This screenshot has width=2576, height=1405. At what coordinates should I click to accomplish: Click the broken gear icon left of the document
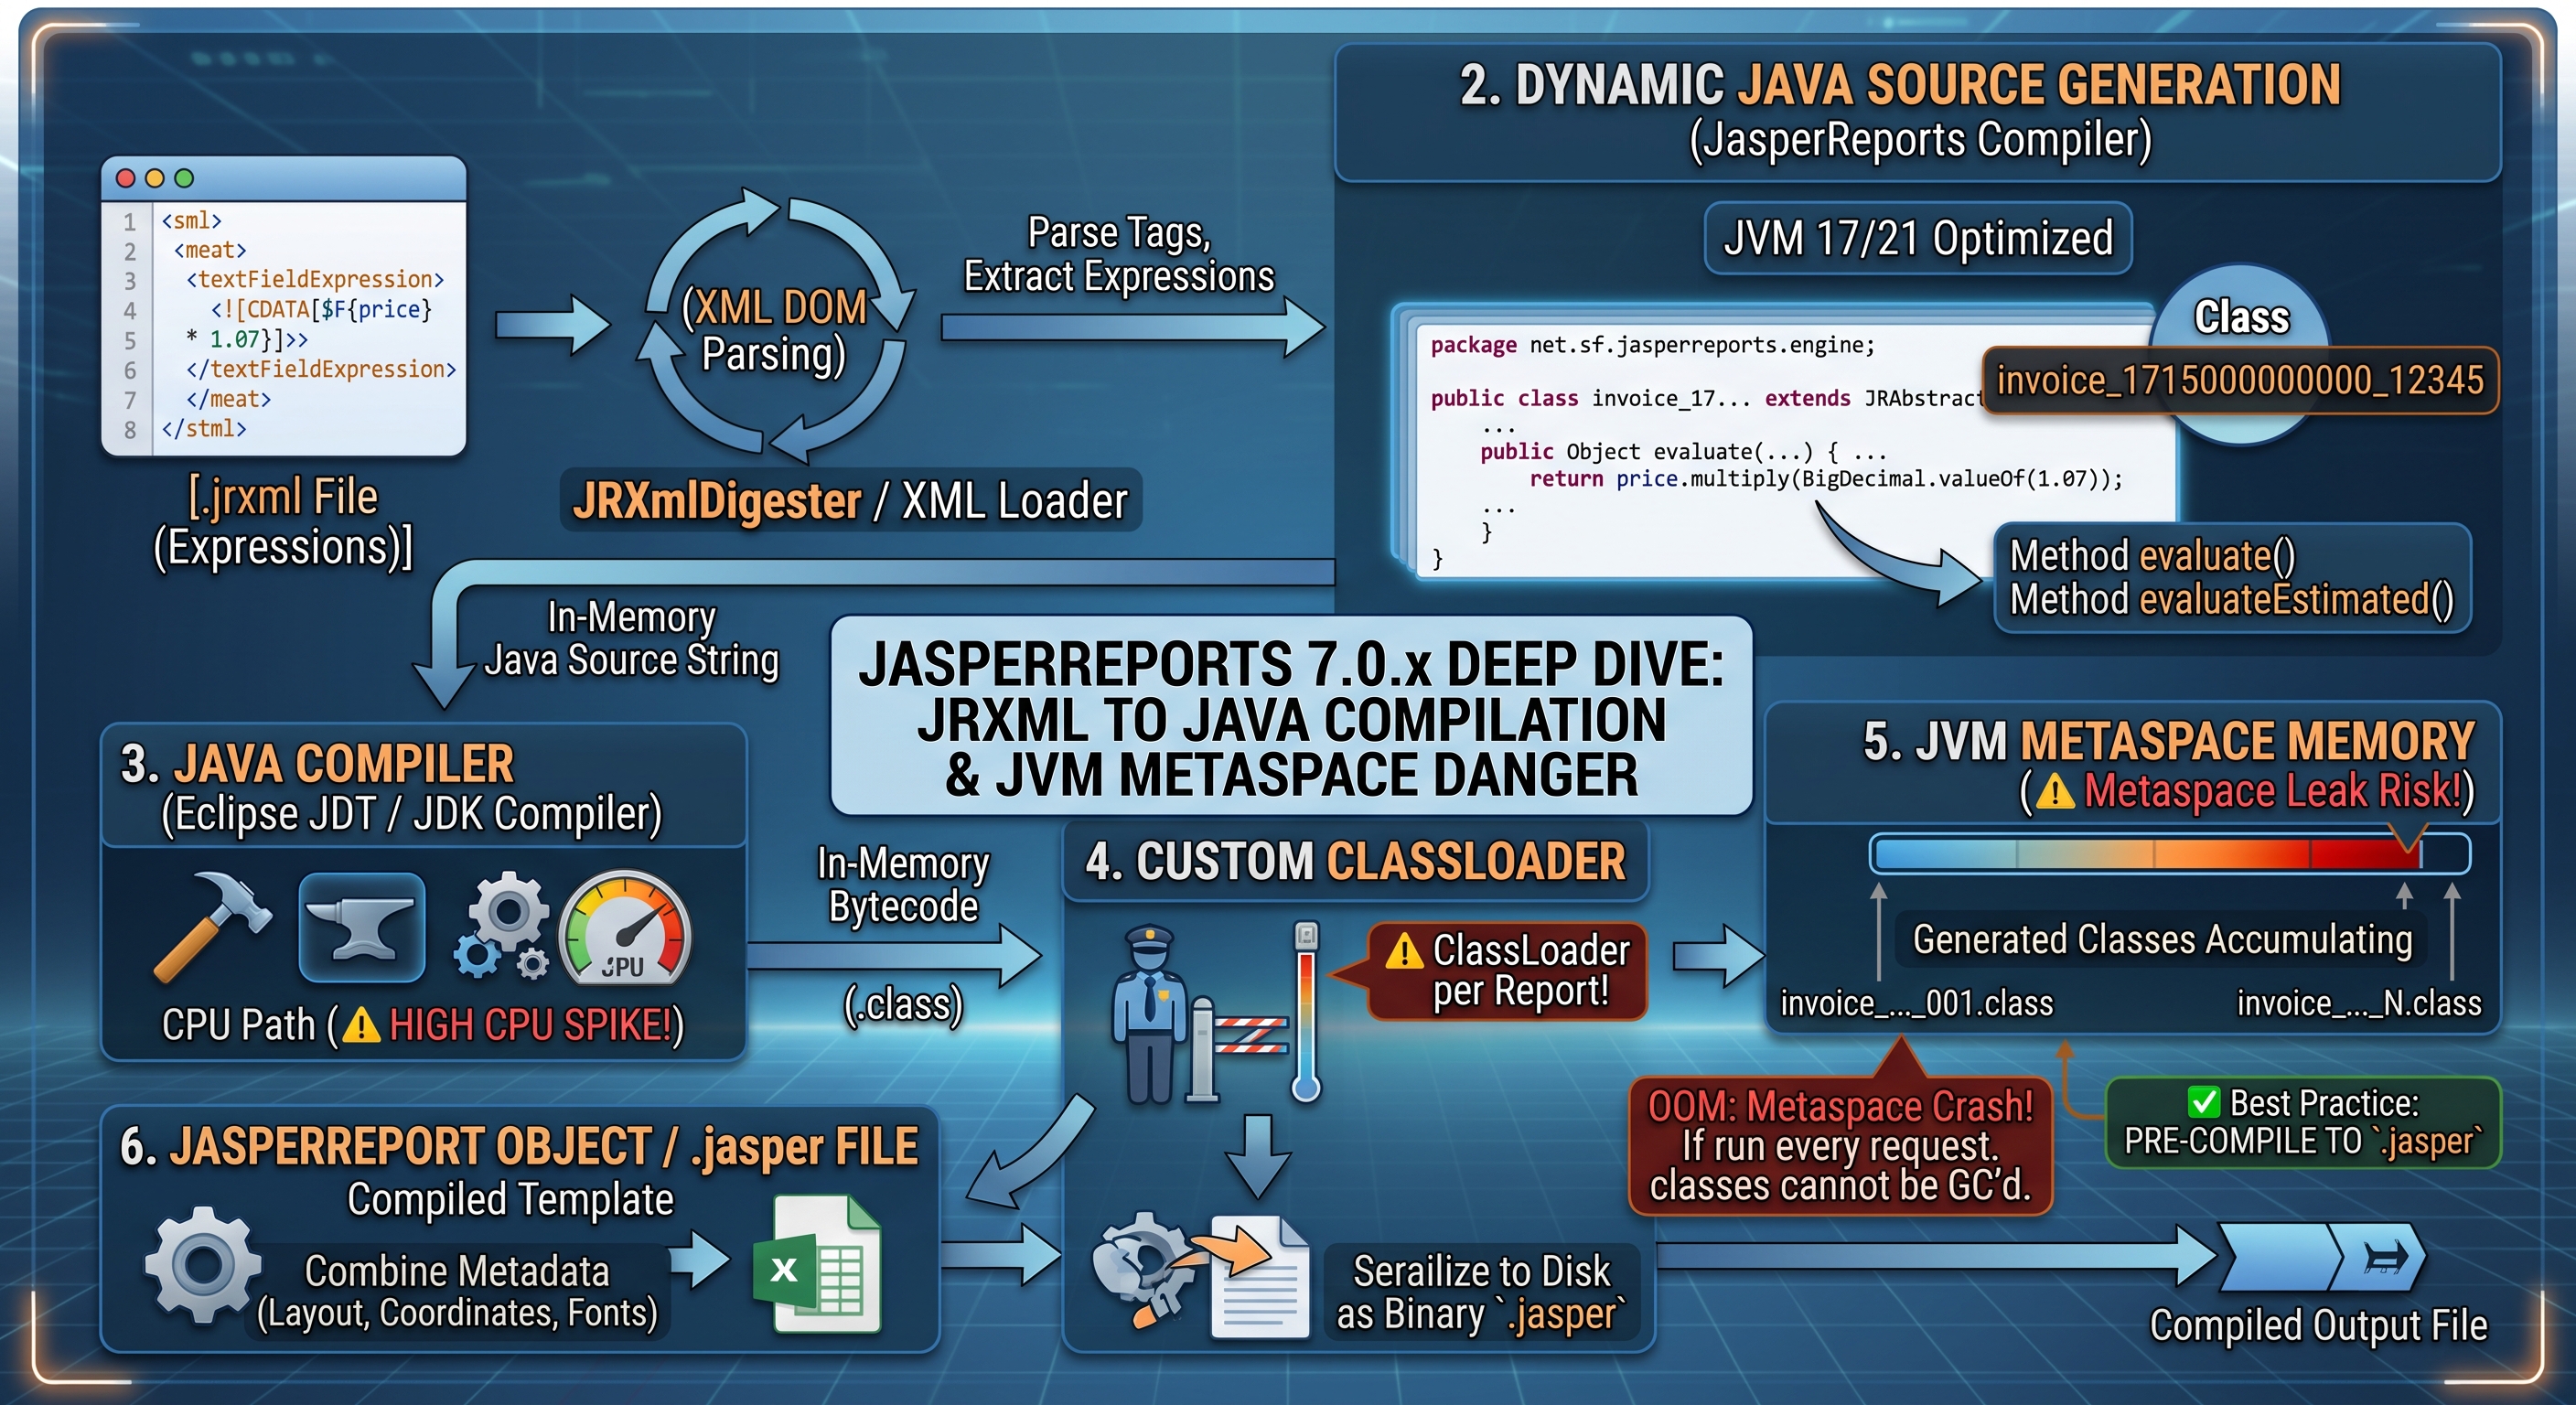tap(1144, 1270)
